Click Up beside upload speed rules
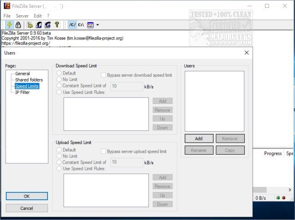This screenshot has width=295, height=220. pos(163,195)
